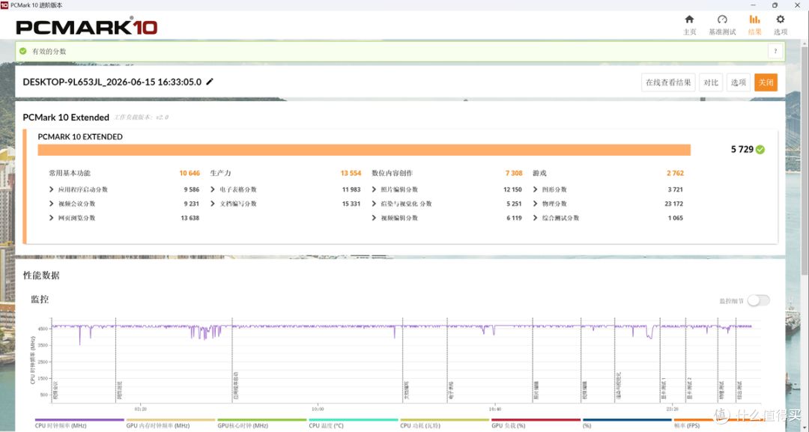The width and height of the screenshot is (809, 432).
Task: Expand 图形分数 row
Action: coord(536,189)
